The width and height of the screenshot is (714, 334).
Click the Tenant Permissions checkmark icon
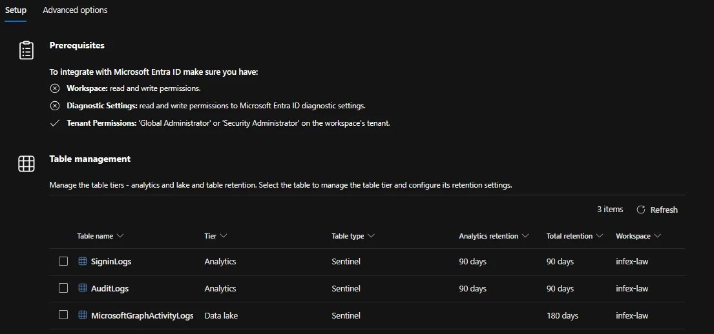pyautogui.click(x=55, y=123)
